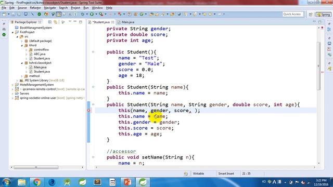333x187 pixels.
Task: Expand the Servers project node
Action: 12,94
